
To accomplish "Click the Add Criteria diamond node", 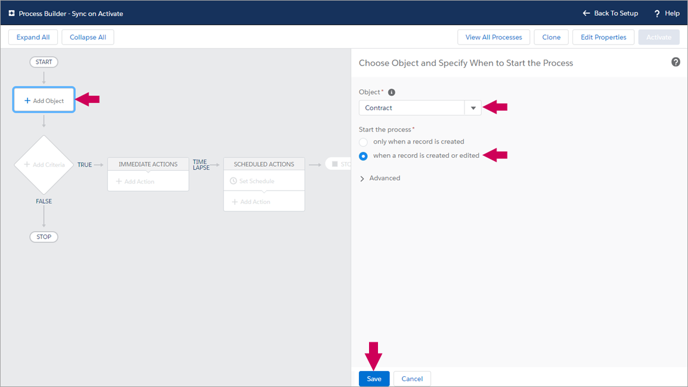I will pyautogui.click(x=44, y=164).
